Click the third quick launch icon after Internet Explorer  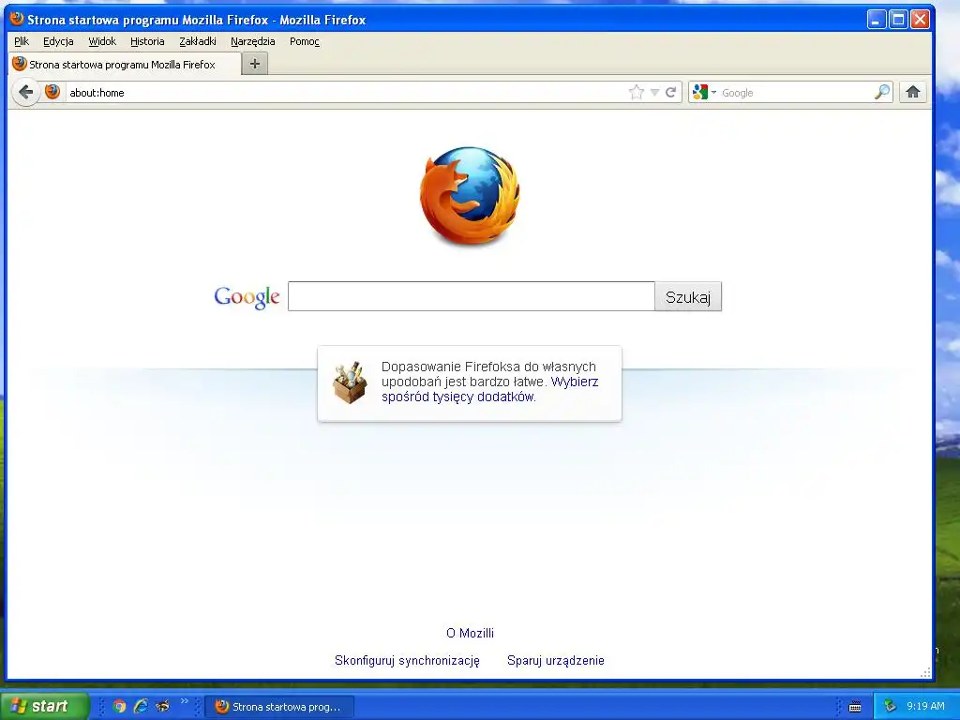click(162, 706)
